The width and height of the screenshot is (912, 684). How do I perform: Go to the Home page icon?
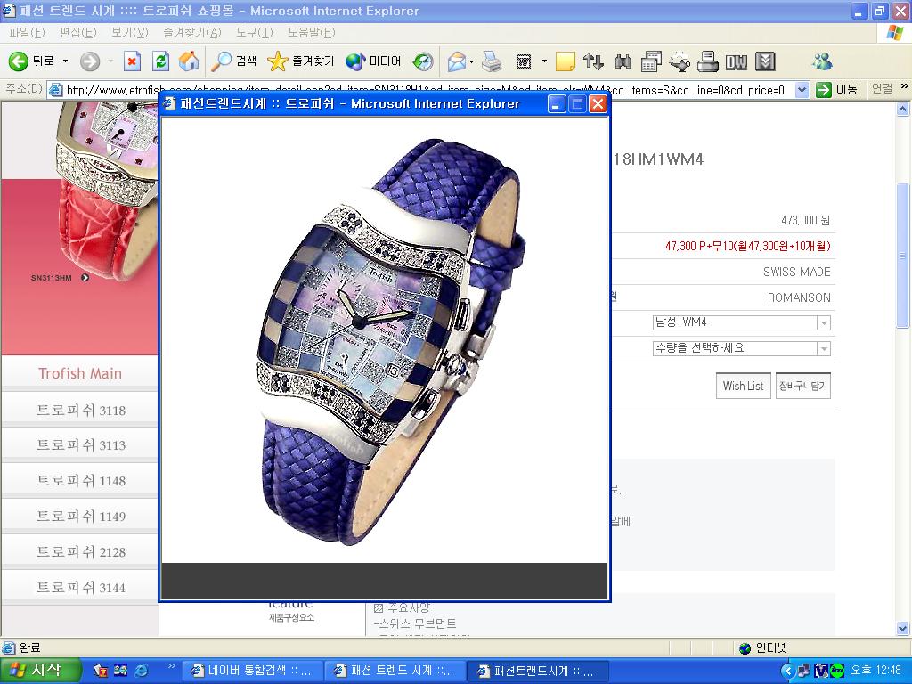point(189,61)
